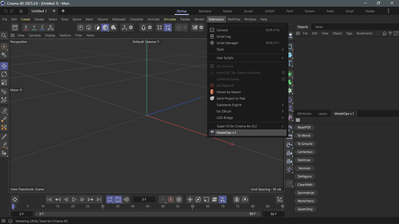Click the ModelOps v.1 menu icon
This screenshot has height=224, width=399.
(212, 133)
